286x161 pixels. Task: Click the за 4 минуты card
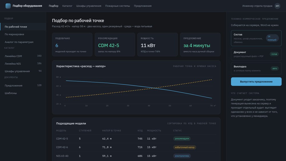200,44
